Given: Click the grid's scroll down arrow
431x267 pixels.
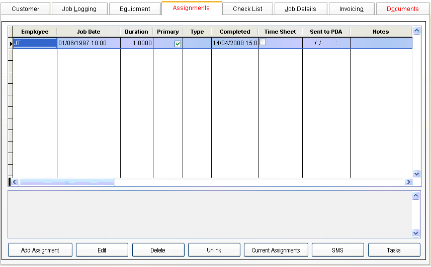Looking at the screenshot, I should click(416, 174).
